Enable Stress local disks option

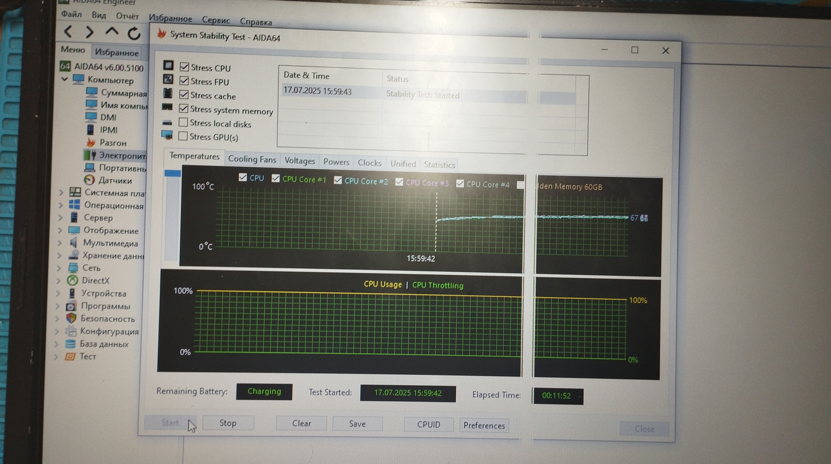point(184,122)
